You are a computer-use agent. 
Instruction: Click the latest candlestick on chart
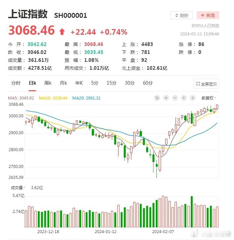pos(217,107)
